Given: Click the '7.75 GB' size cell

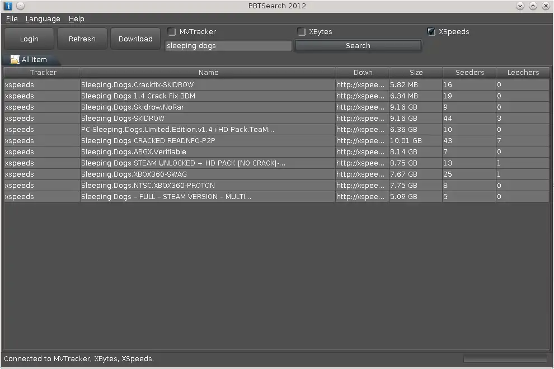Looking at the screenshot, I should [415, 186].
